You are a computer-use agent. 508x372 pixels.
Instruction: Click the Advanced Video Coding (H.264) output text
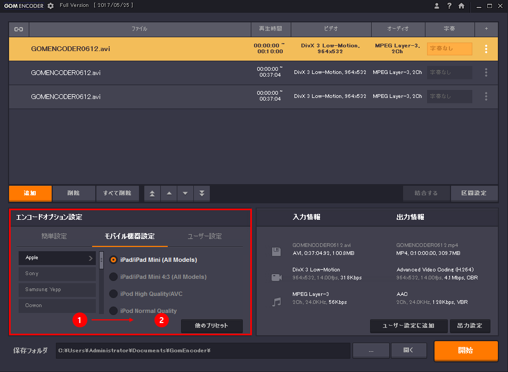click(x=435, y=270)
